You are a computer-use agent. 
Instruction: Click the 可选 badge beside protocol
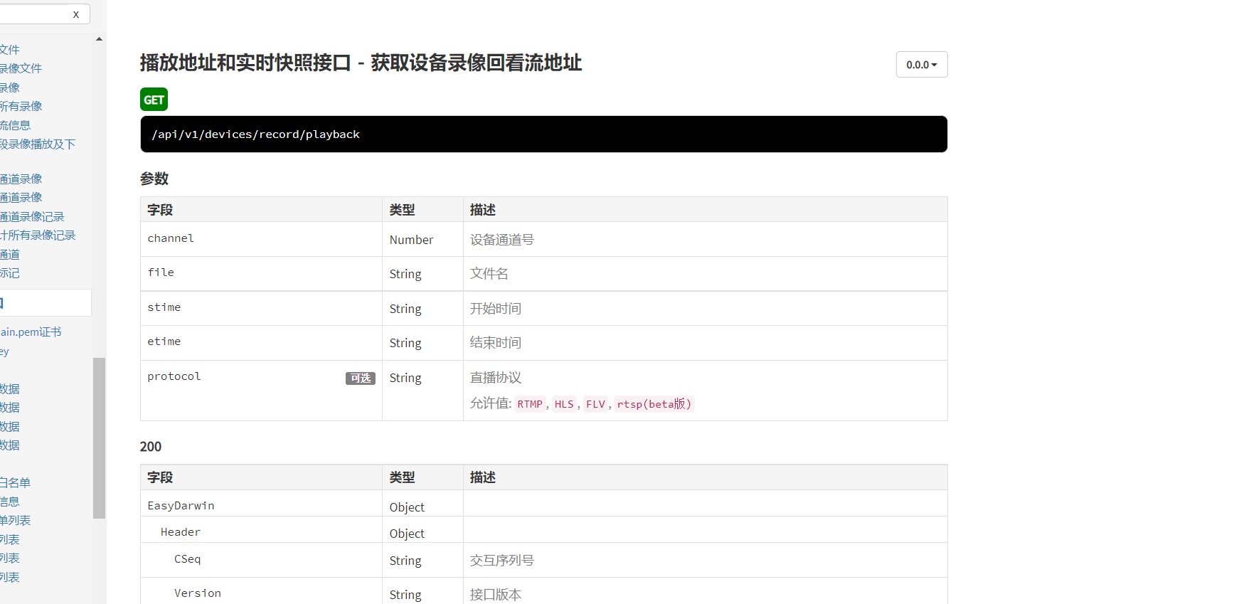[x=361, y=378]
